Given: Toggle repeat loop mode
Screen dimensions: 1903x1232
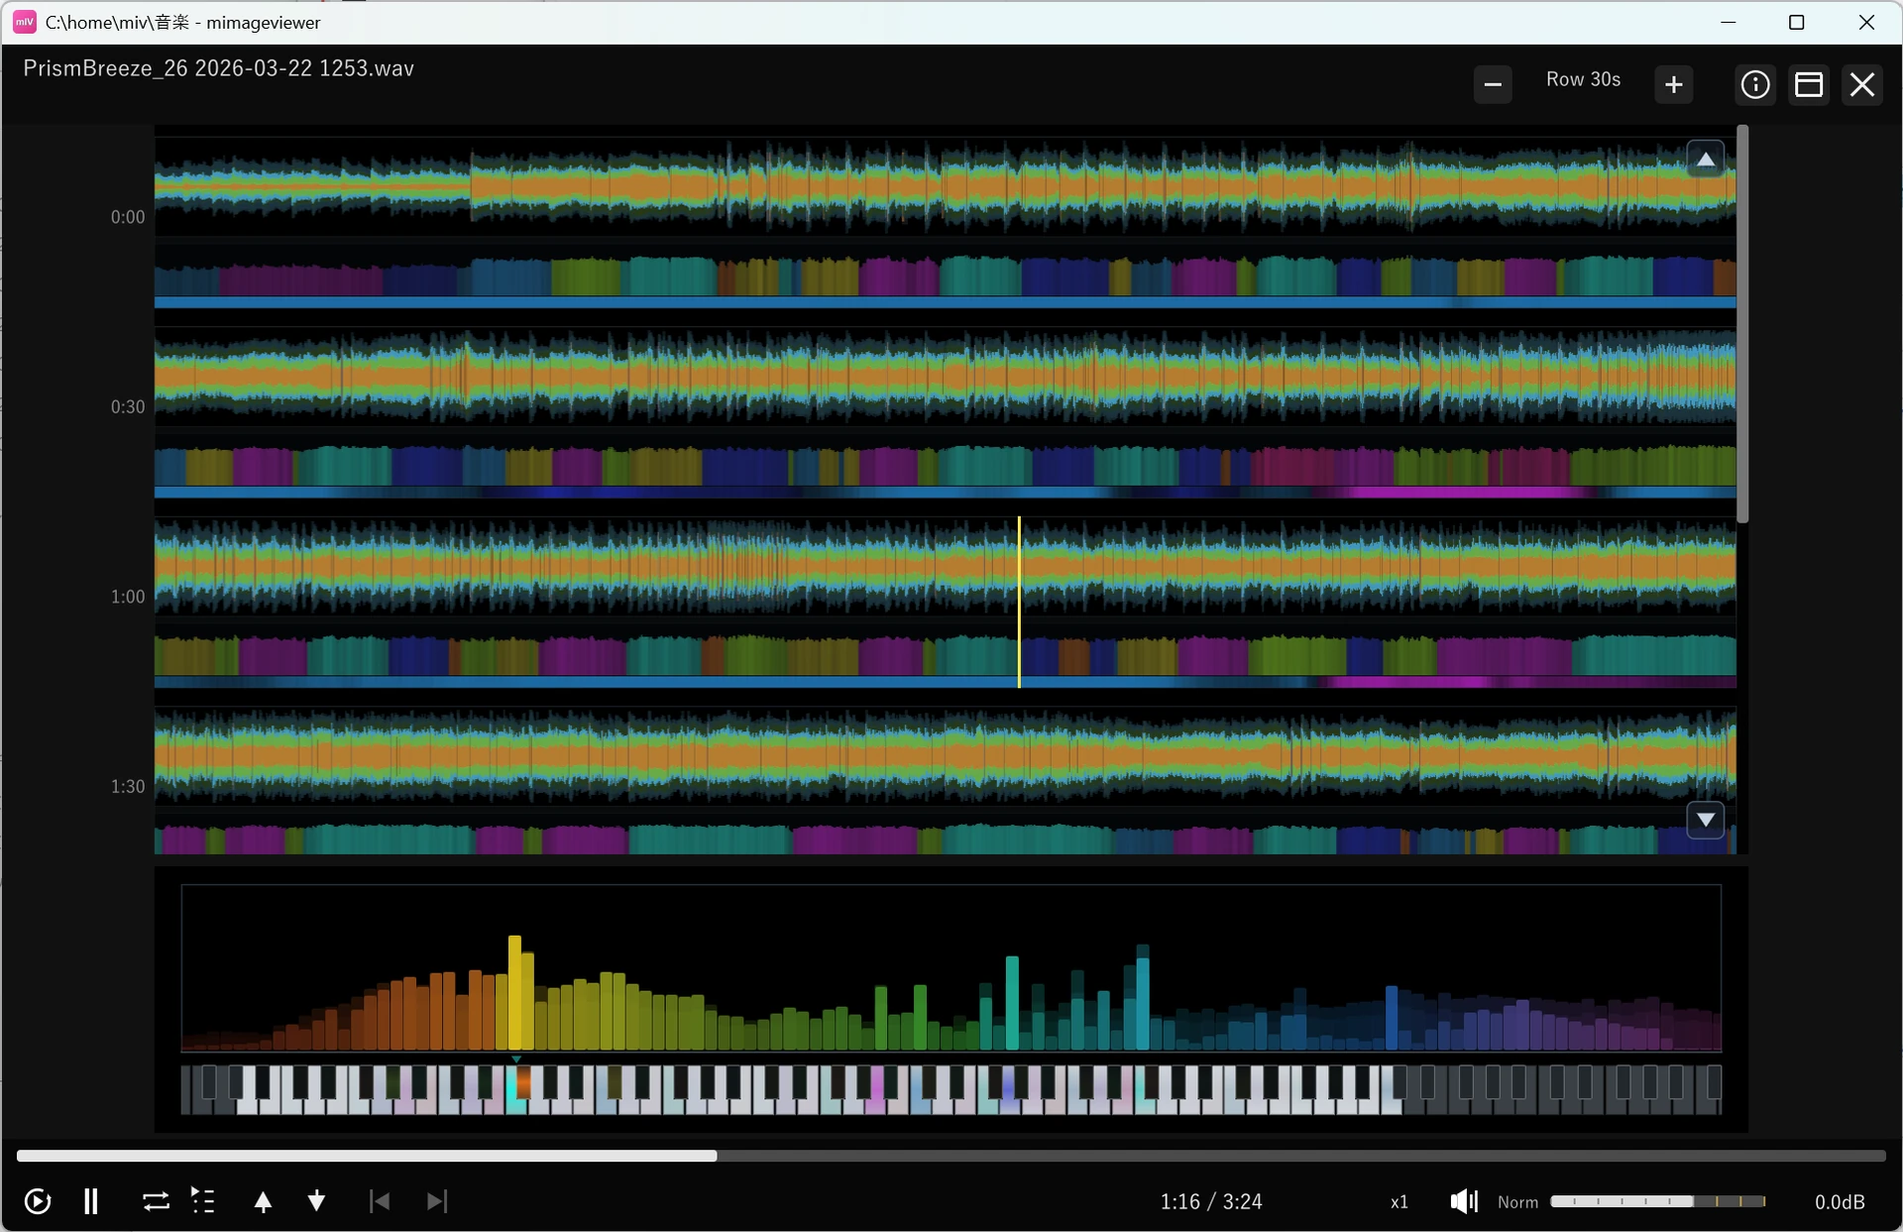Looking at the screenshot, I should pos(156,1201).
